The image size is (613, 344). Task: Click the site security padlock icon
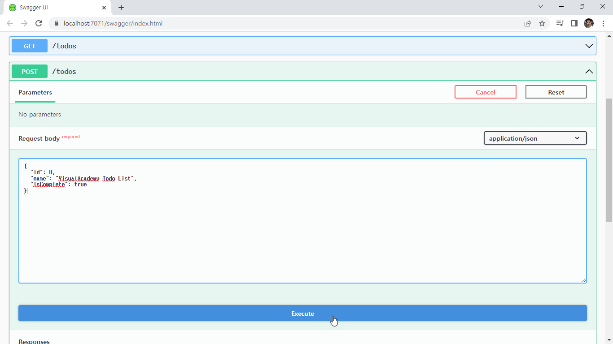56,23
